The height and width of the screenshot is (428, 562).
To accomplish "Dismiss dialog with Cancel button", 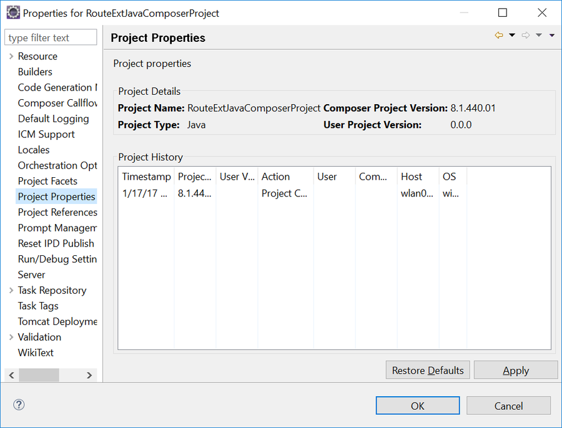I will [x=508, y=406].
